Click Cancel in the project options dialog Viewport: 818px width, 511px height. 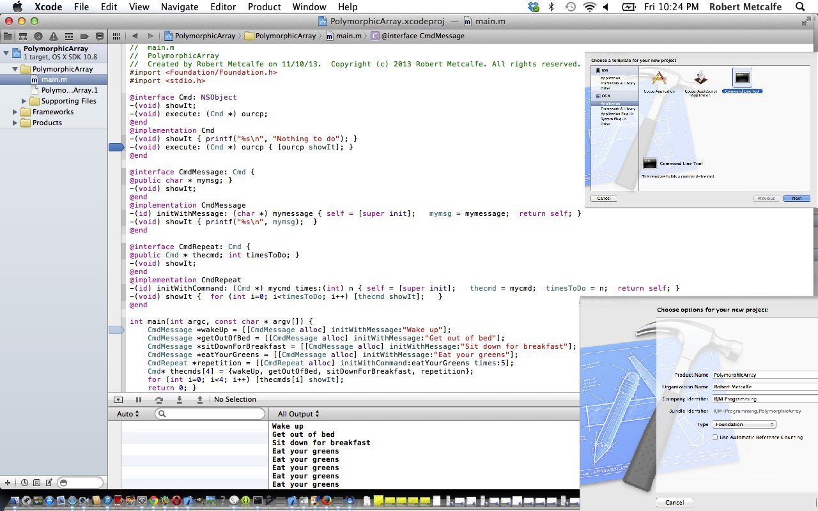click(675, 503)
